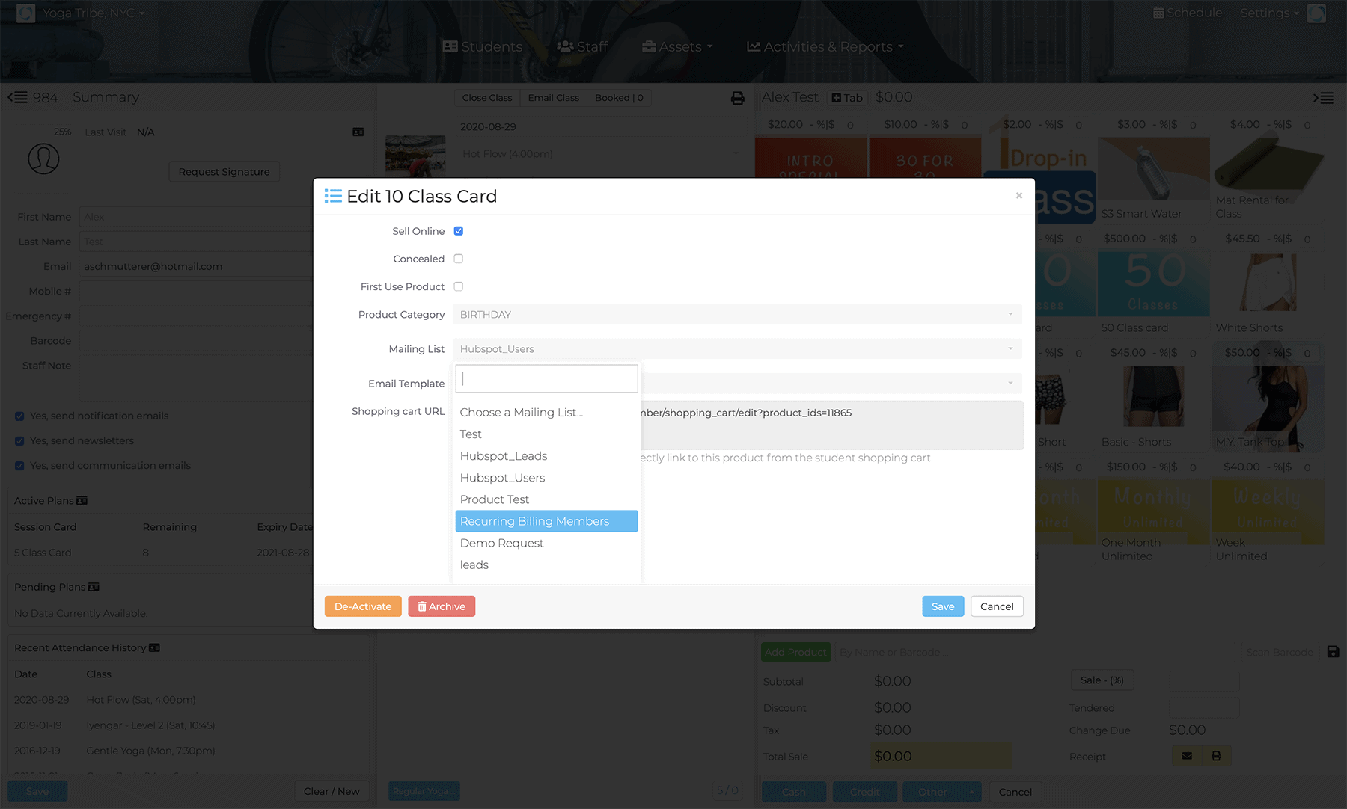
Task: Click the Credit payment button
Action: [x=865, y=792]
